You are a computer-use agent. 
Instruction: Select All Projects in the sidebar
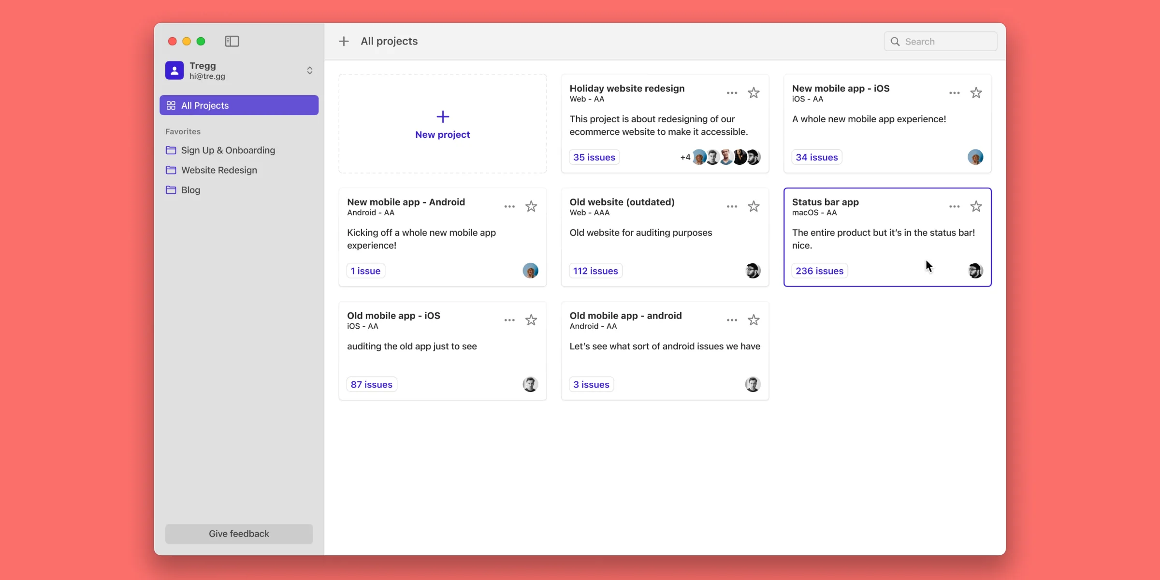pos(239,105)
